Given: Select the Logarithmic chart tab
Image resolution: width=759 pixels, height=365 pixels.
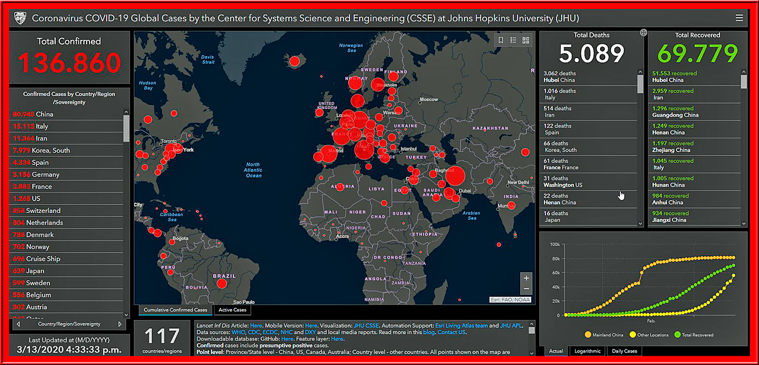Looking at the screenshot, I should (x=587, y=351).
